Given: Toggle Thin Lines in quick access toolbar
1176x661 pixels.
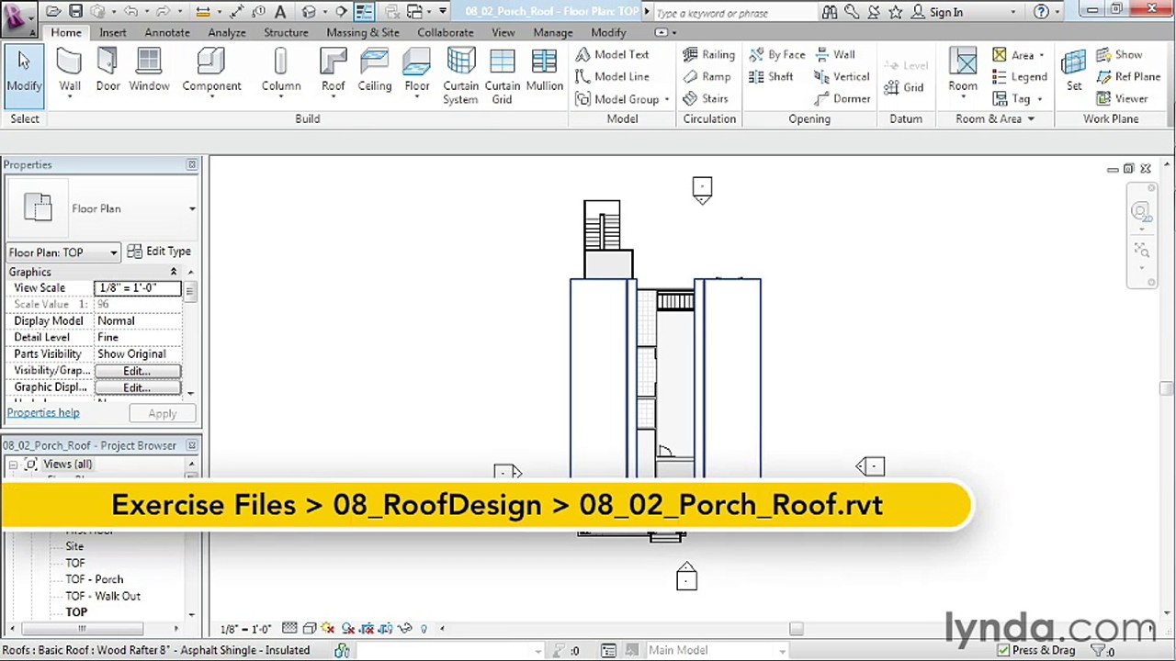Looking at the screenshot, I should (x=364, y=12).
